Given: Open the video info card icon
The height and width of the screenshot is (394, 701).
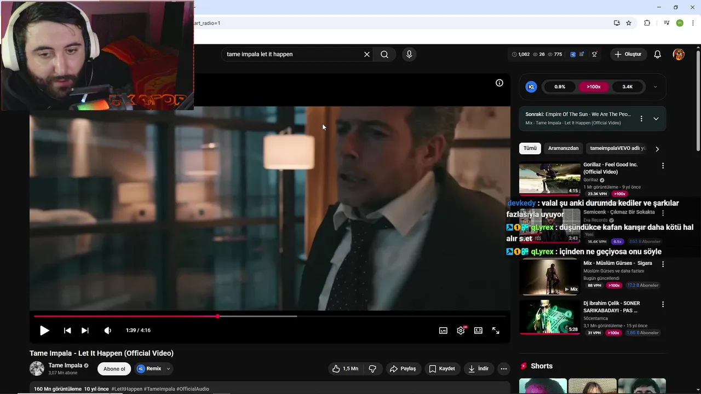Looking at the screenshot, I should [x=499, y=83].
